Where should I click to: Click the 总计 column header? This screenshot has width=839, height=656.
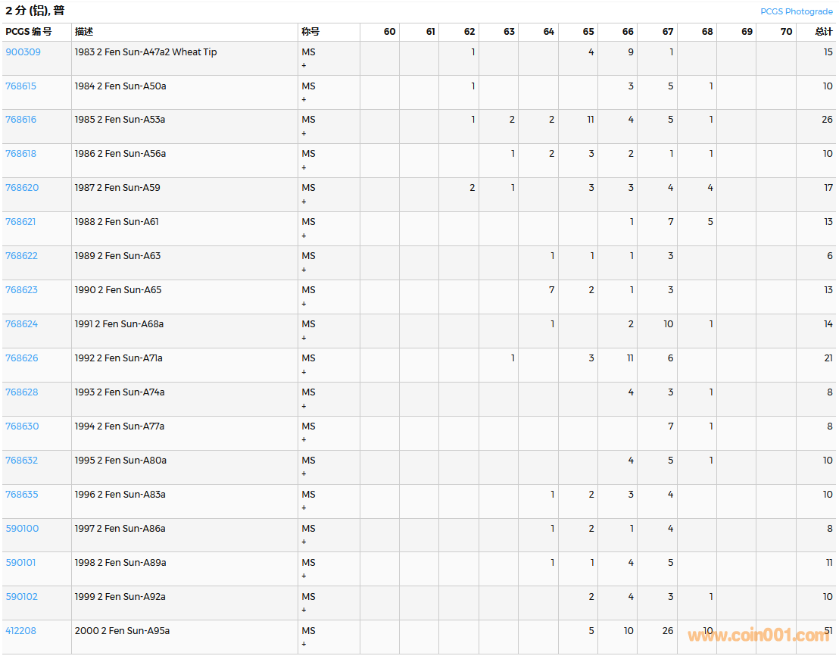823,32
